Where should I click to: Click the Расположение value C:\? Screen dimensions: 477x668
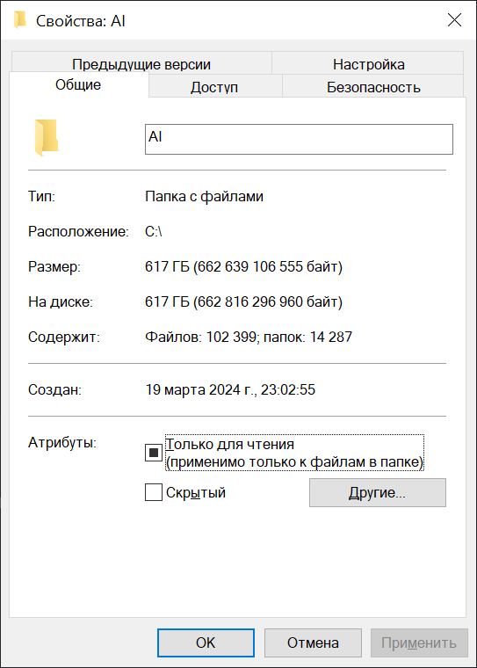[x=154, y=232]
